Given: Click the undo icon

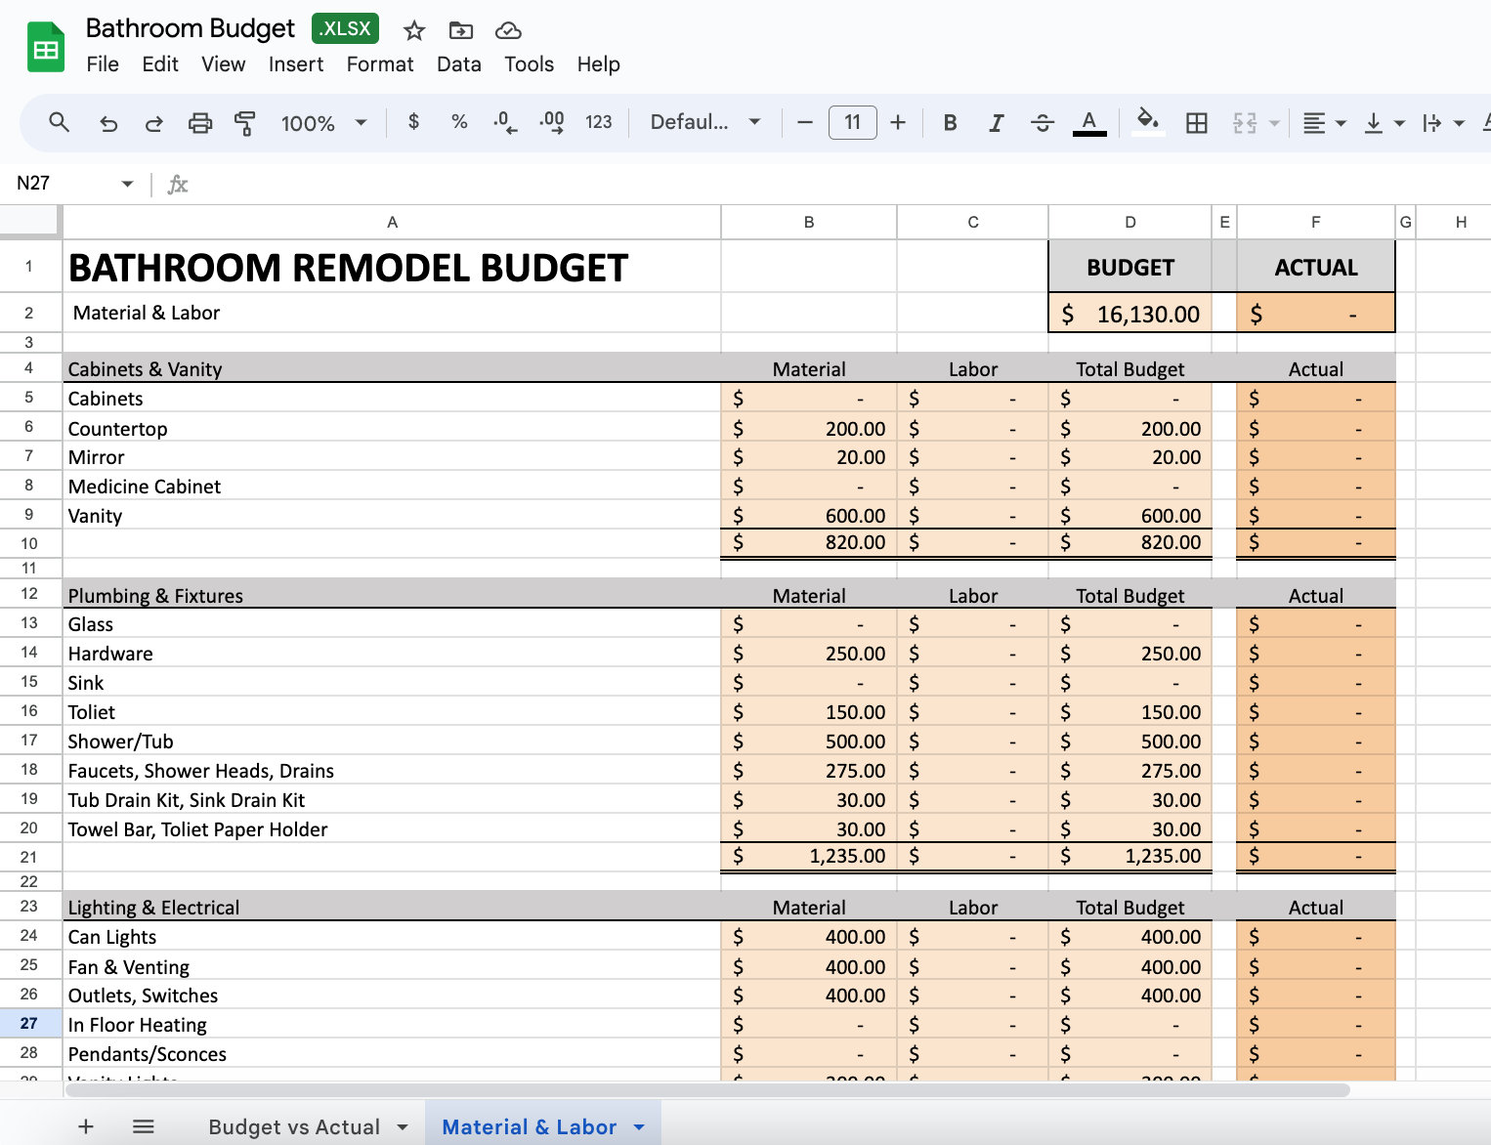Looking at the screenshot, I should coord(108,123).
